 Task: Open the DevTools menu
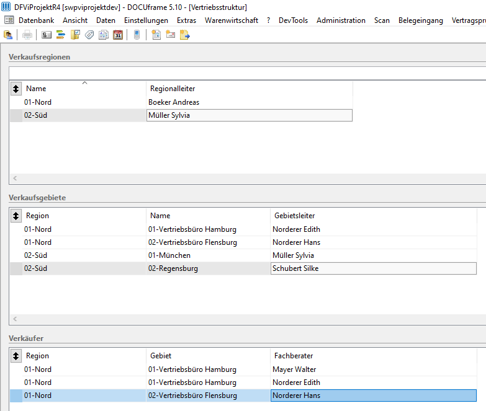pyautogui.click(x=293, y=20)
